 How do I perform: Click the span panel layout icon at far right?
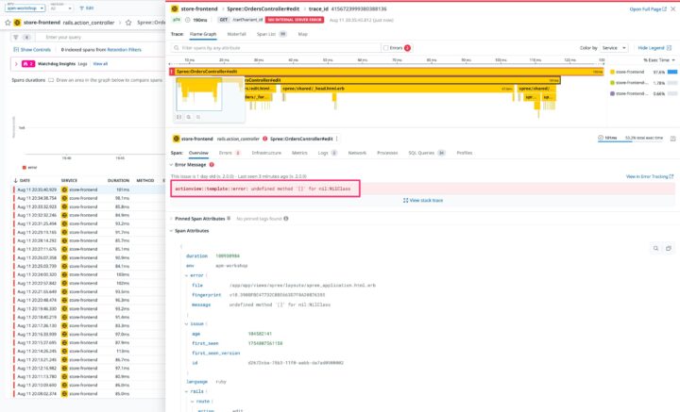tap(672, 139)
